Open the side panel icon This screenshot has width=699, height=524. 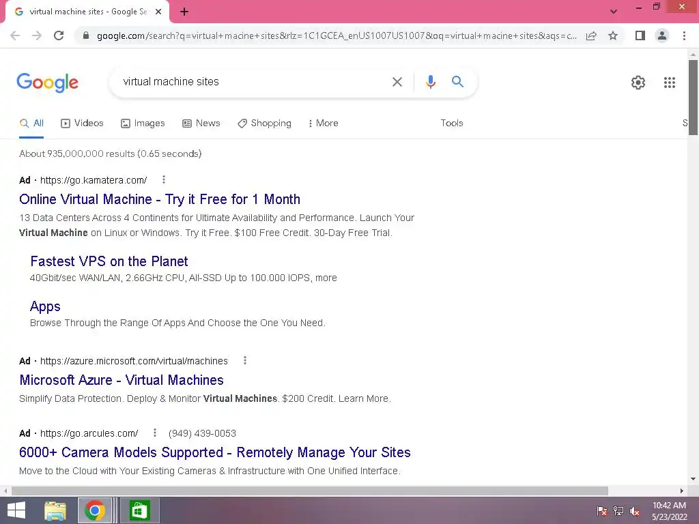click(x=640, y=35)
